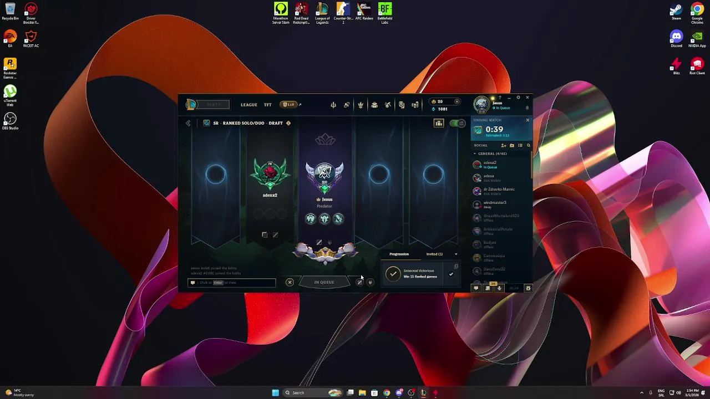This screenshot has width=710, height=399.
Task: Open Windows Start menu
Action: (276, 393)
